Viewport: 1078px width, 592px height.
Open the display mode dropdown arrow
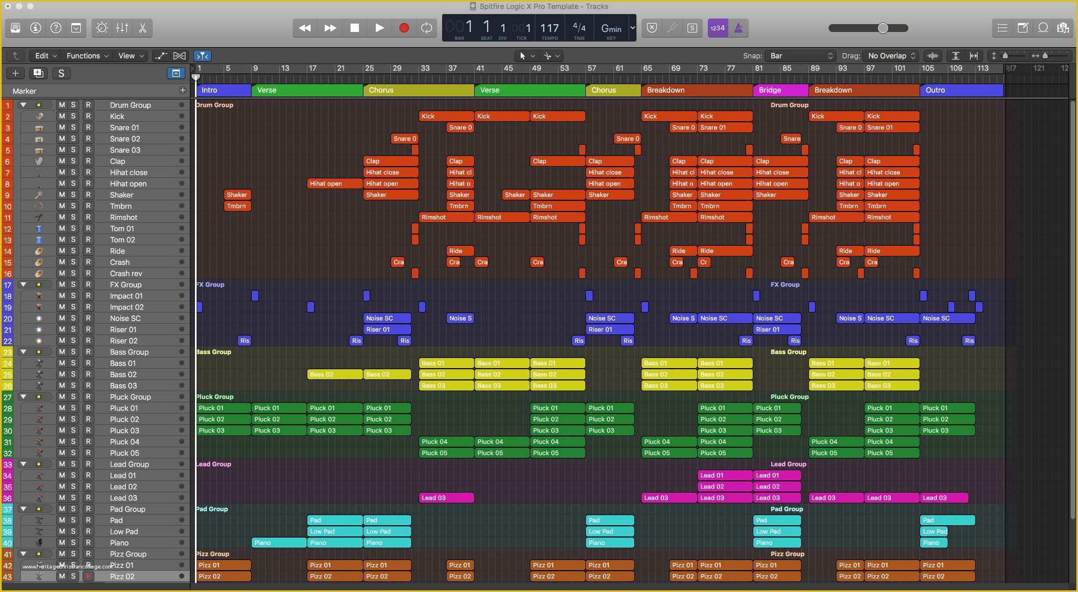click(x=633, y=27)
